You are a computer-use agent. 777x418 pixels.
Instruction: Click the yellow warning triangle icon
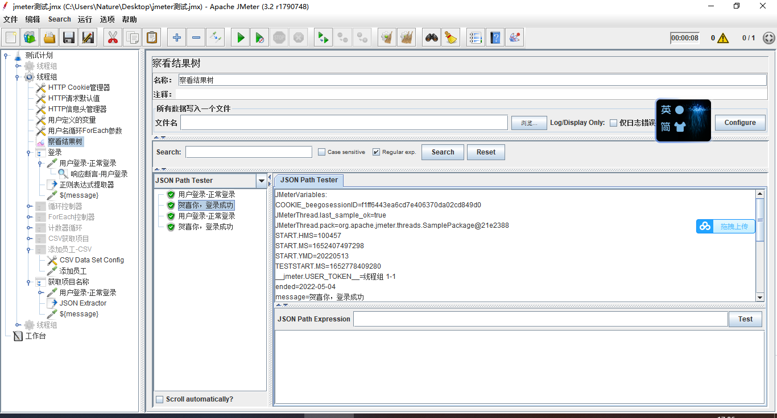(723, 38)
